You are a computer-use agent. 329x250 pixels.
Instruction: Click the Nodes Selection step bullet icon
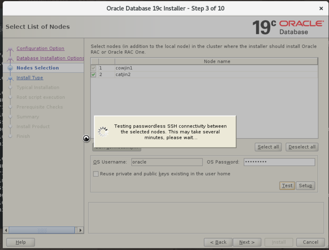[x=10, y=68]
